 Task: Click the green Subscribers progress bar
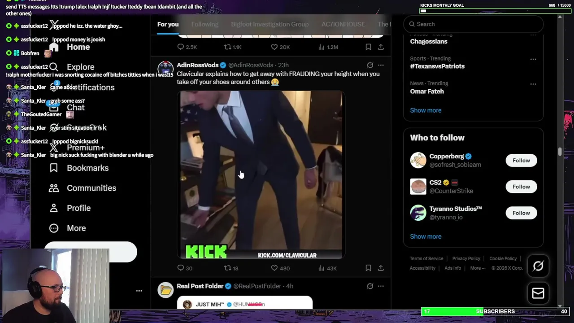coord(496,311)
